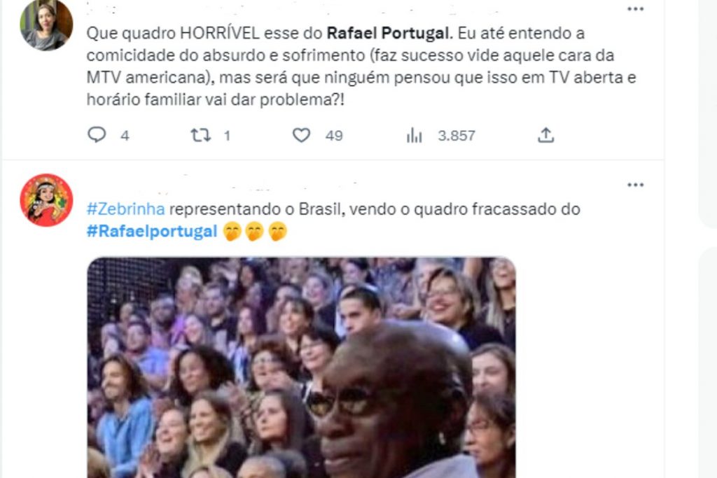Open the first tweet author's profile photo
The image size is (717, 478).
(46, 24)
